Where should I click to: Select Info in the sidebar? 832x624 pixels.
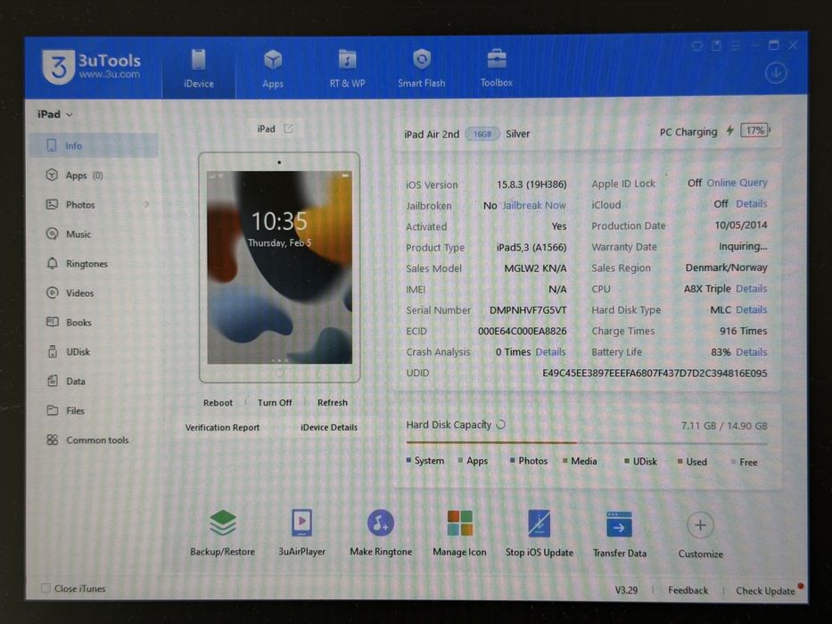click(94, 145)
